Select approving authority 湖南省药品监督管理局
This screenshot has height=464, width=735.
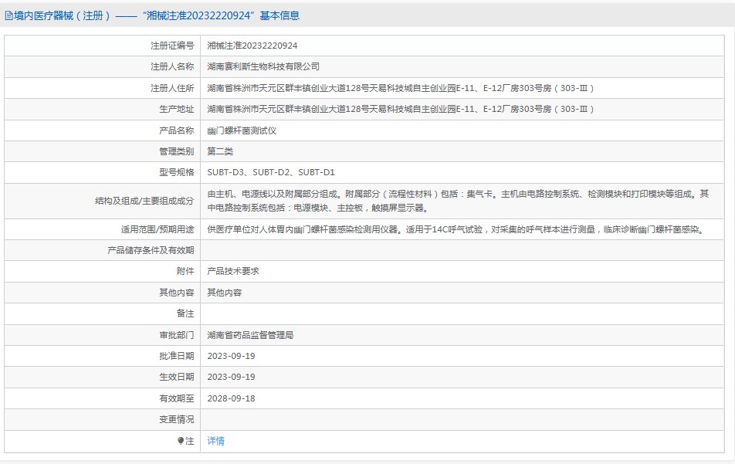point(250,335)
